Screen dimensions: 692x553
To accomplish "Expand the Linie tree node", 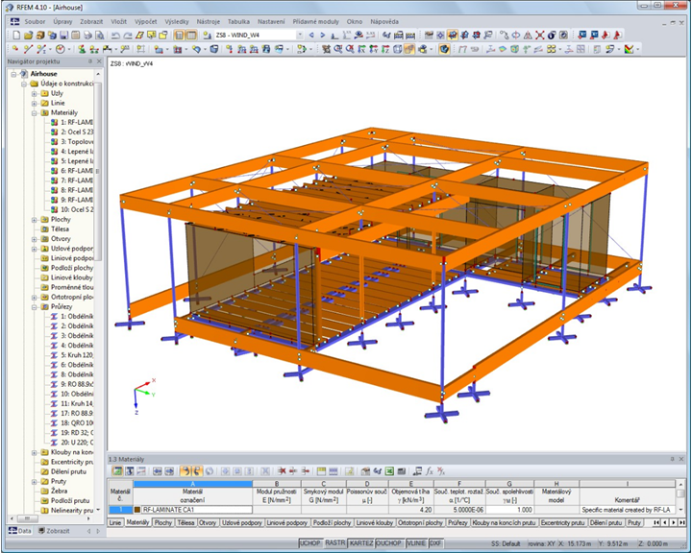I will tap(35, 103).
